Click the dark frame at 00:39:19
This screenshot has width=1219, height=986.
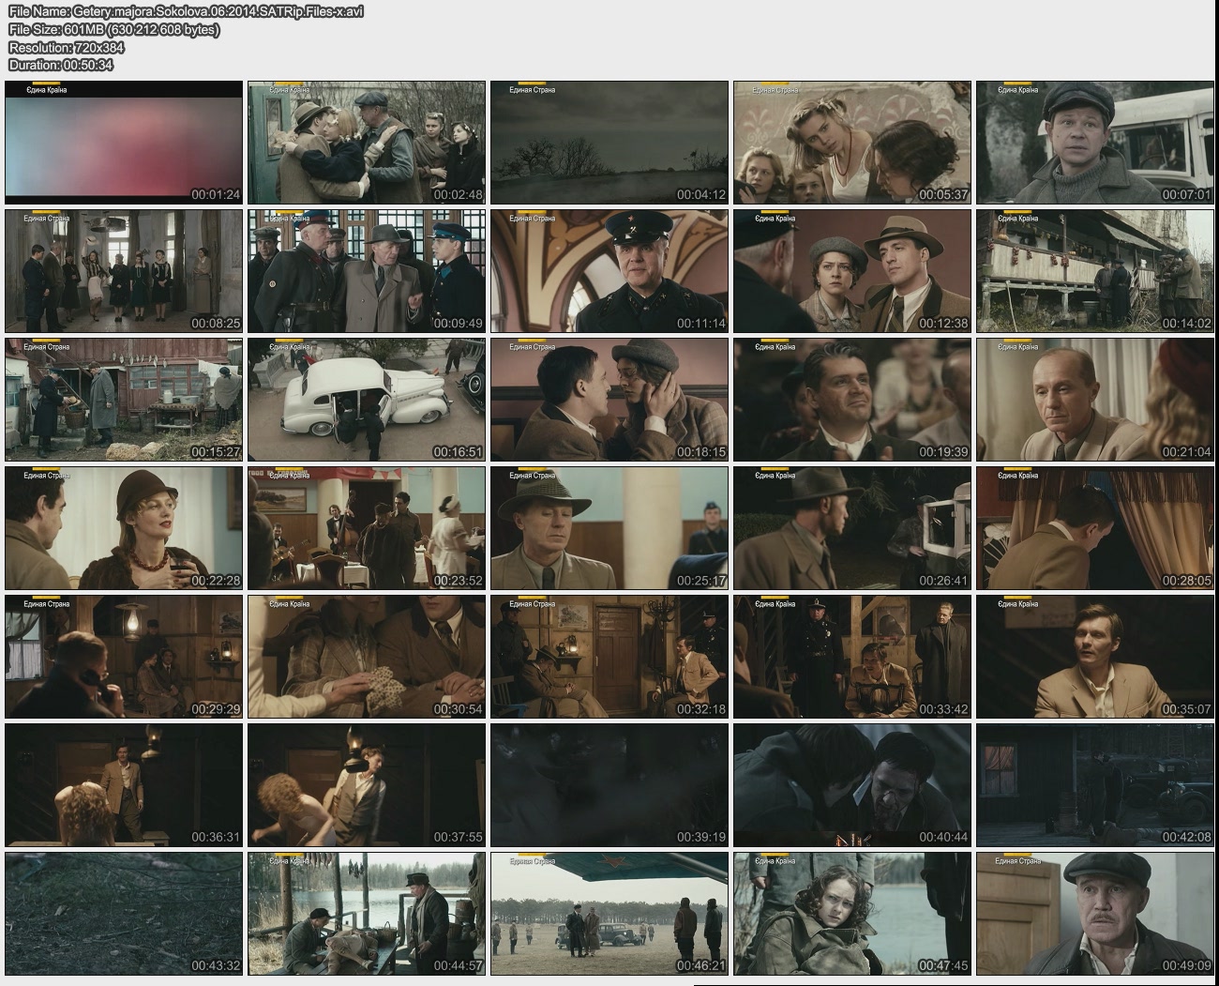pyautogui.click(x=609, y=785)
